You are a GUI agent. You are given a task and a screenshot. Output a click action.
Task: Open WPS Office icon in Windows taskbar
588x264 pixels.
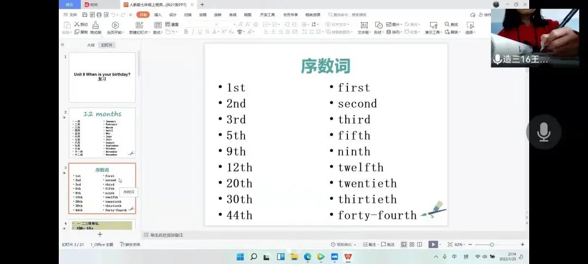coord(348,256)
